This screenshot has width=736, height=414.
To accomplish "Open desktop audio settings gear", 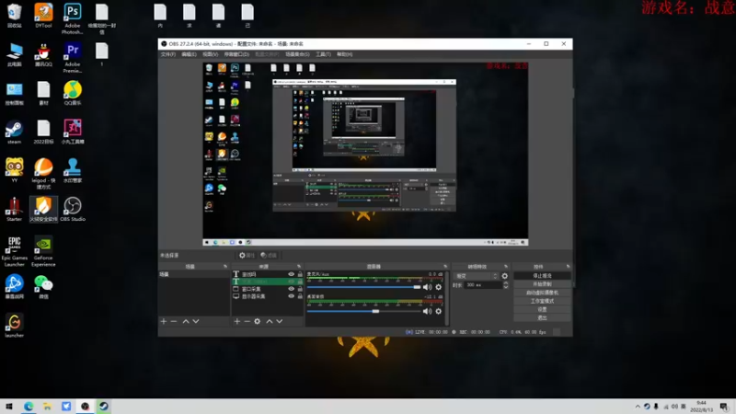I will (439, 311).
